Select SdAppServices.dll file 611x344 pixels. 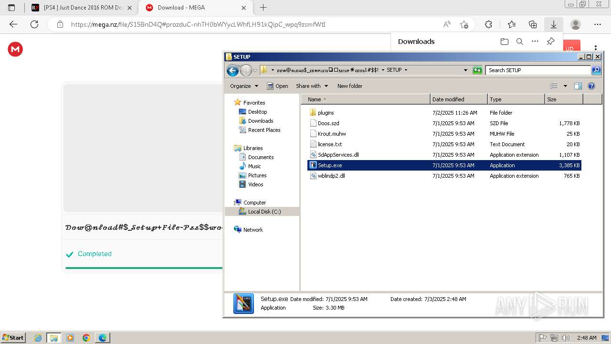point(444,155)
